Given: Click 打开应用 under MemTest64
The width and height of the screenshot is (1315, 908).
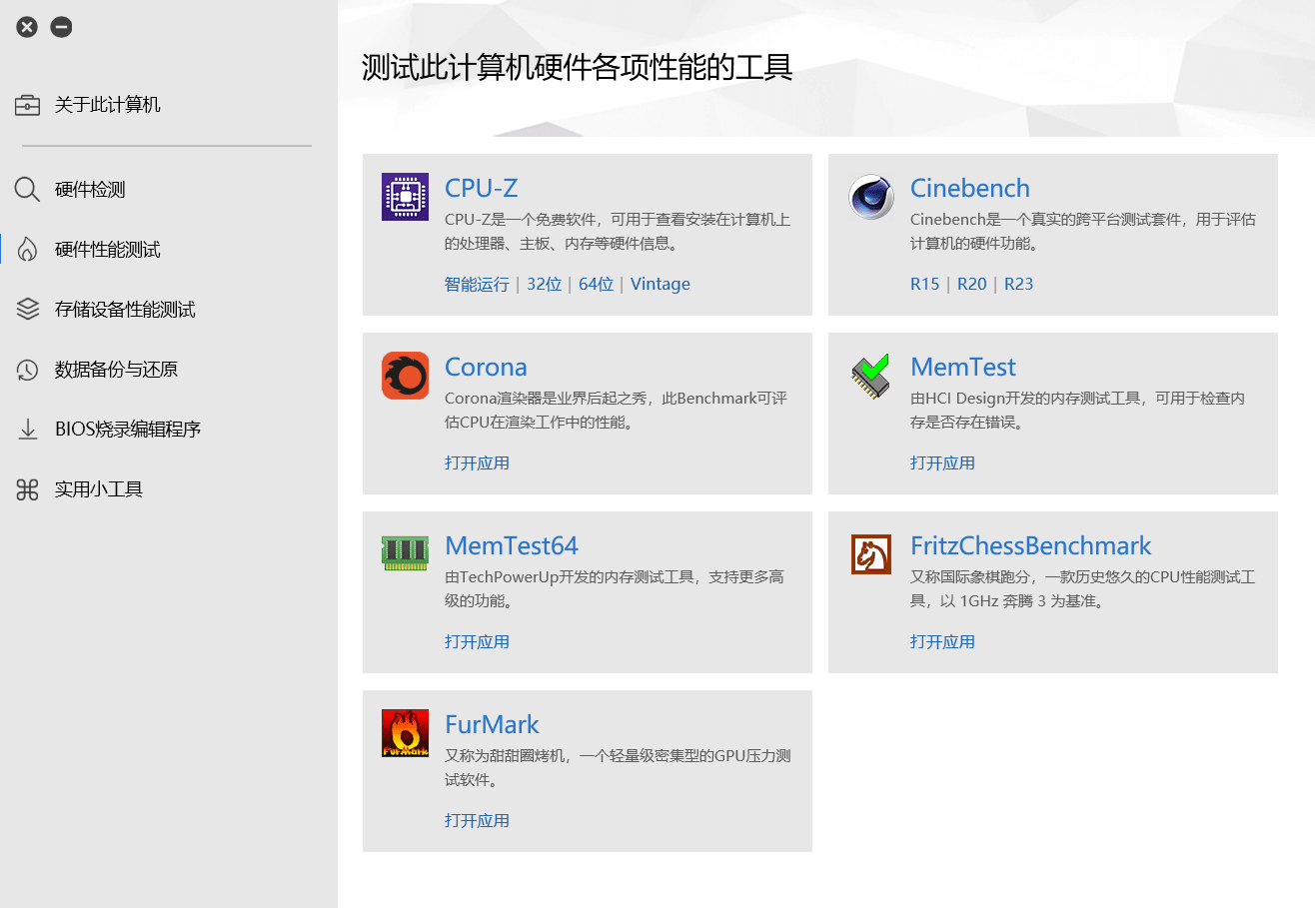Looking at the screenshot, I should coord(477,641).
